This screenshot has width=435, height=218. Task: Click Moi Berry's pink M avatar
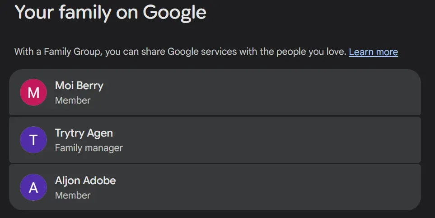tap(33, 92)
